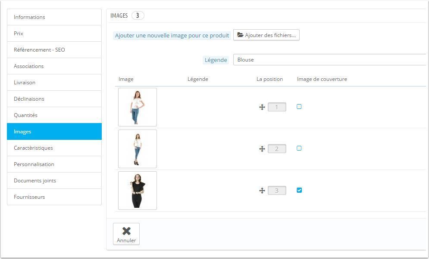Open the Fournisseurs tab

pyautogui.click(x=54, y=197)
